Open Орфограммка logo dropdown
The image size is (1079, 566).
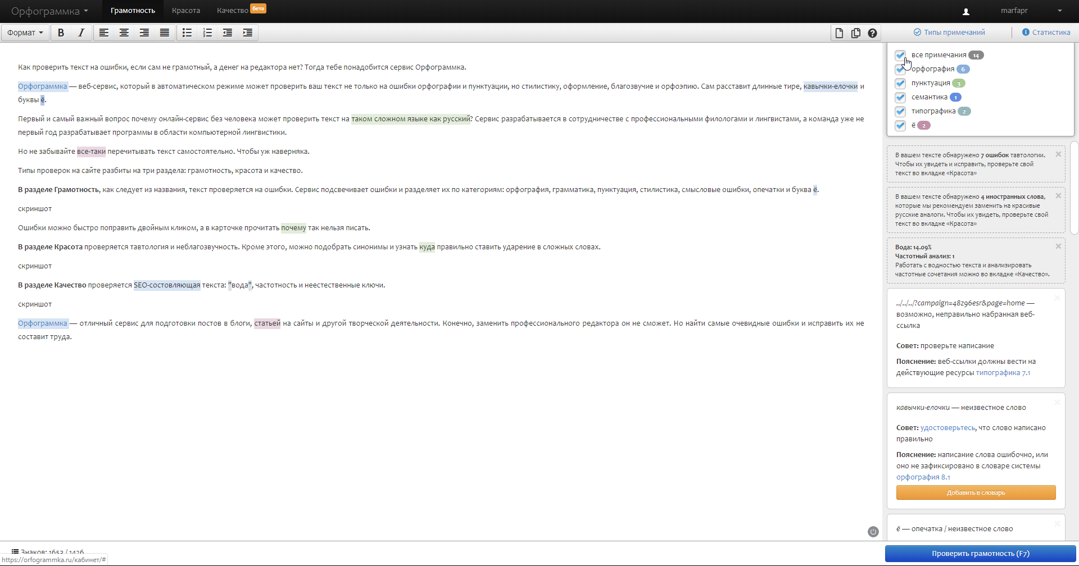(x=49, y=11)
